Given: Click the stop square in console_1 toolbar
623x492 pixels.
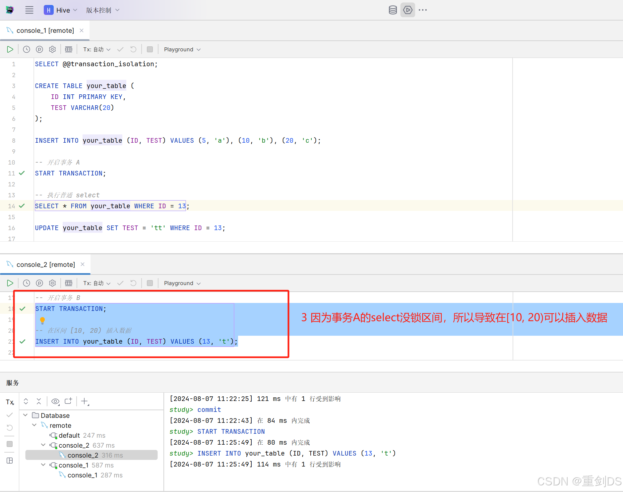Looking at the screenshot, I should (x=150, y=49).
